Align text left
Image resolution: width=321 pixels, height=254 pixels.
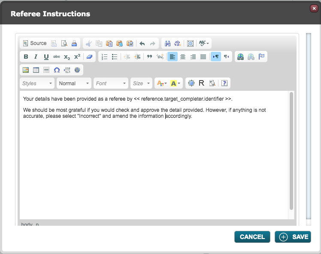173,57
